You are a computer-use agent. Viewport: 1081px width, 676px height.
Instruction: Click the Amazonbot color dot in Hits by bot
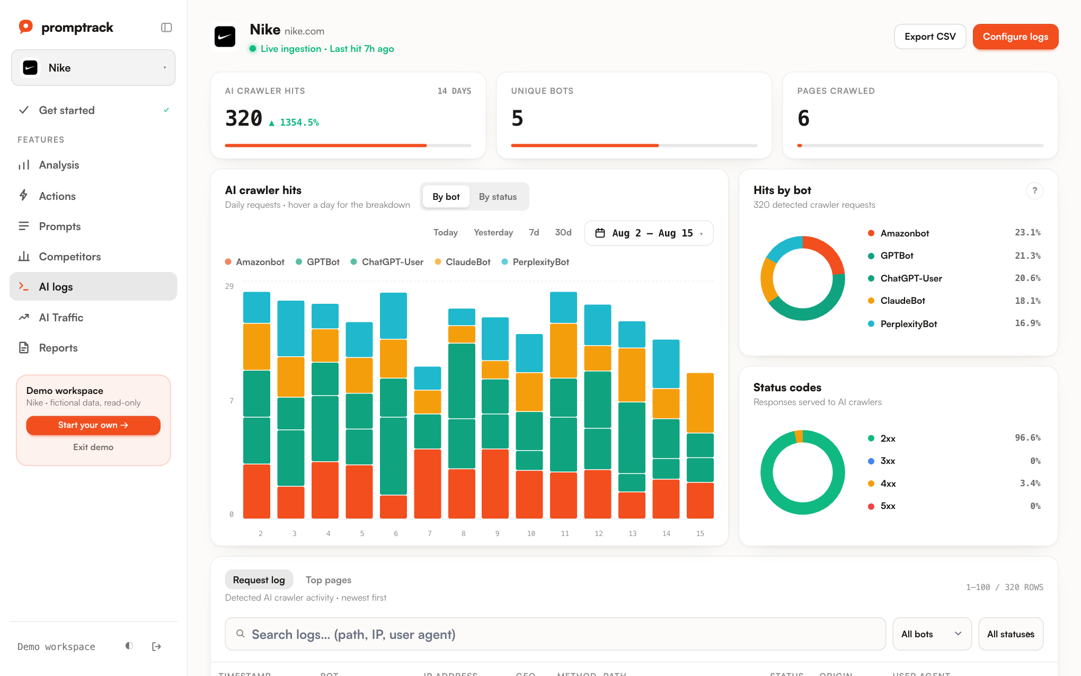[871, 233]
